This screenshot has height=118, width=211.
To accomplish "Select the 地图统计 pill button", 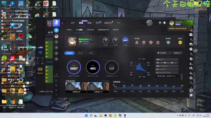I will pyautogui.click(x=91, y=53).
